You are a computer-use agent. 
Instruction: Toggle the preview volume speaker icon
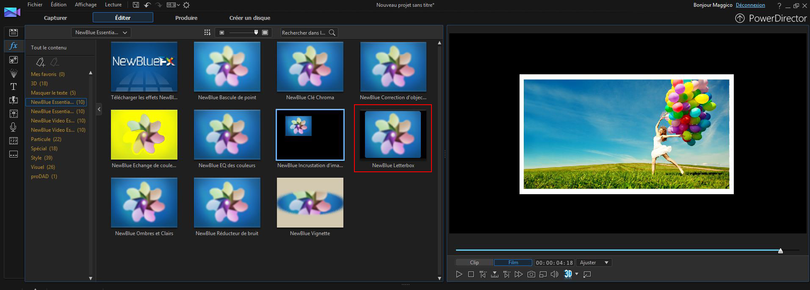click(554, 274)
